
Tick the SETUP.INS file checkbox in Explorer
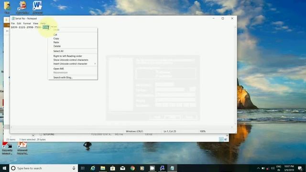(x=41, y=135)
